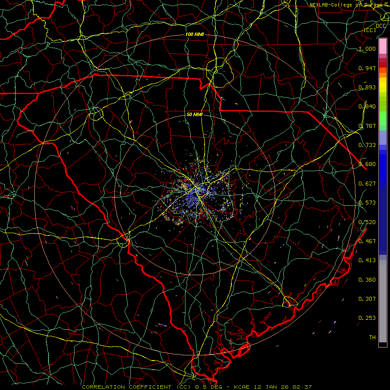Click the 0.413 color scale value
390x390 pixels.
(367, 260)
